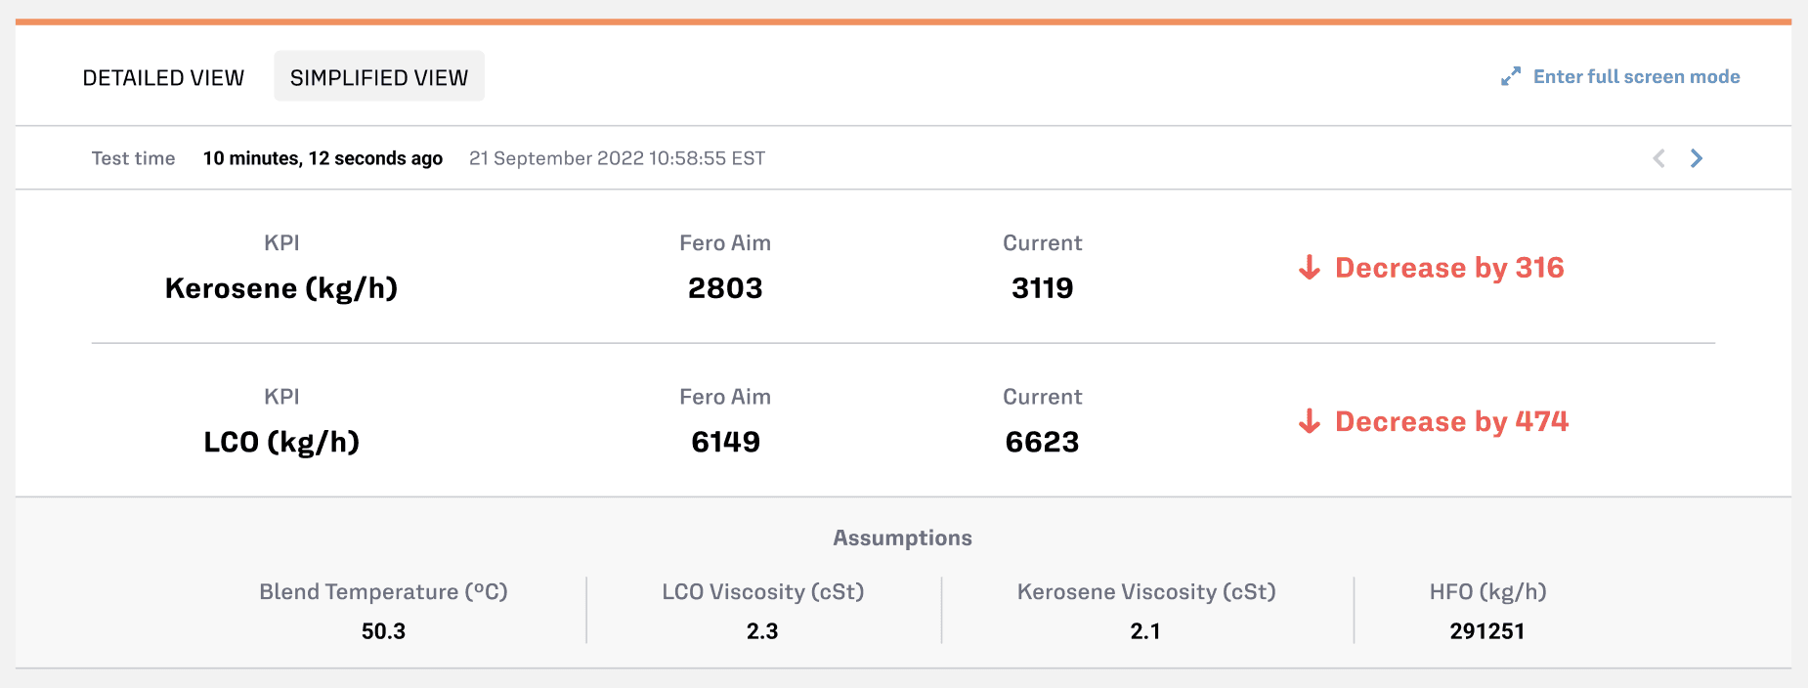
Task: Switch to the Detailed View tab
Action: point(163,77)
